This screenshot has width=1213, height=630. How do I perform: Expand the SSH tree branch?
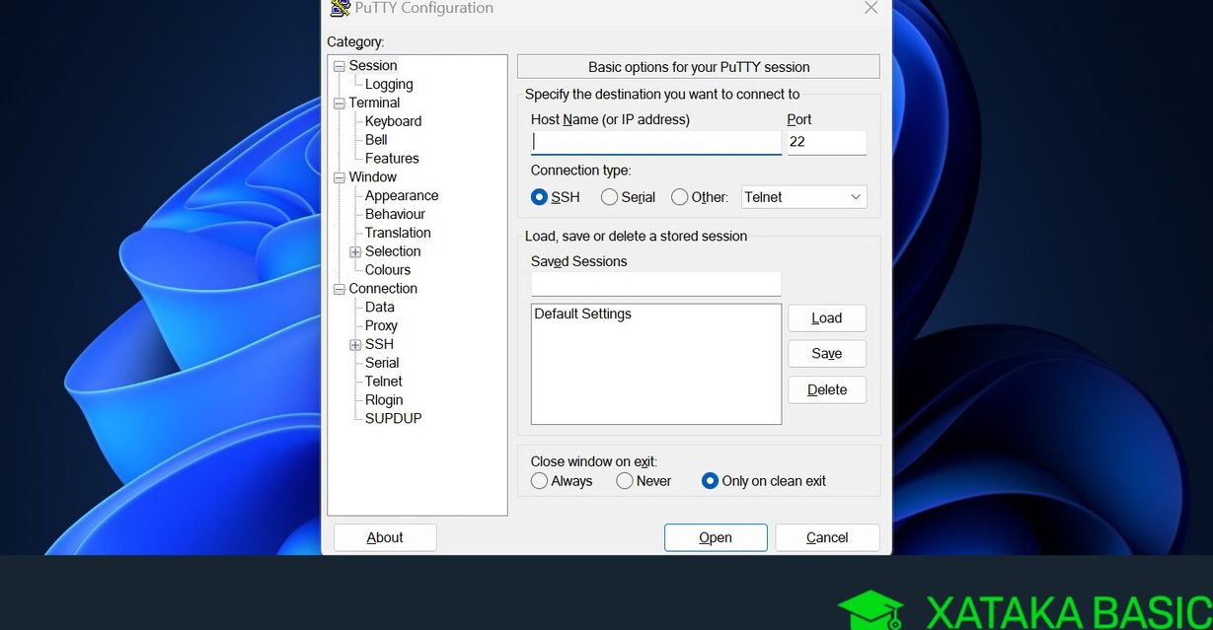(x=354, y=344)
